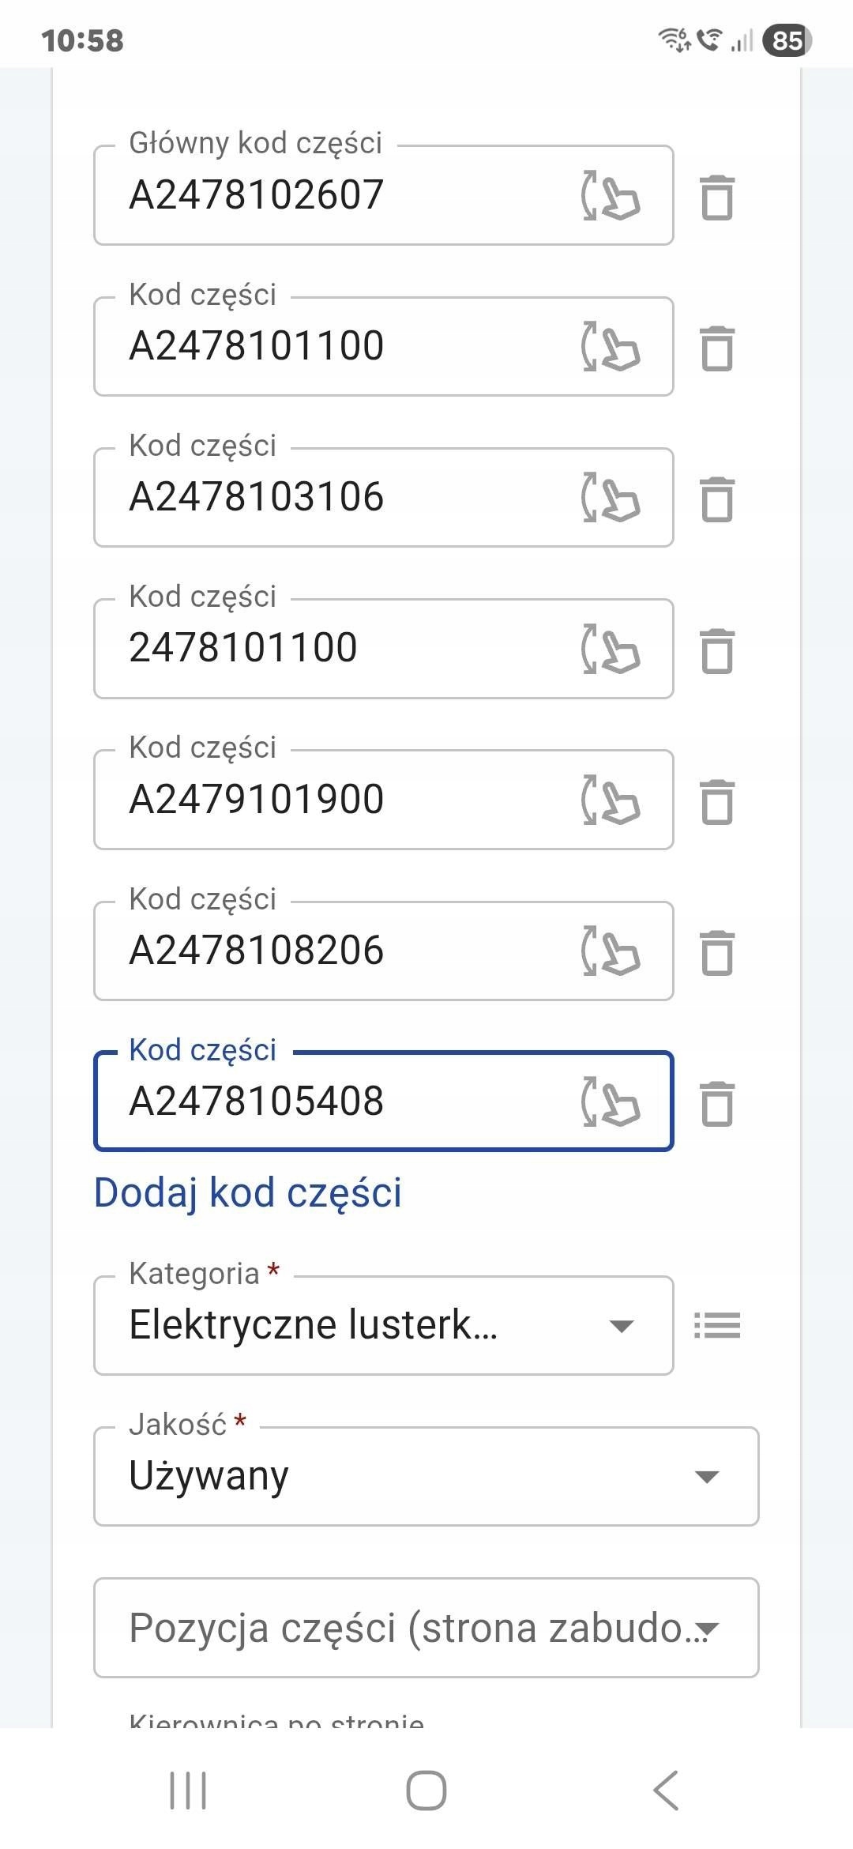Open the recent apps navigation button
The width and height of the screenshot is (853, 1849).
click(x=188, y=1791)
